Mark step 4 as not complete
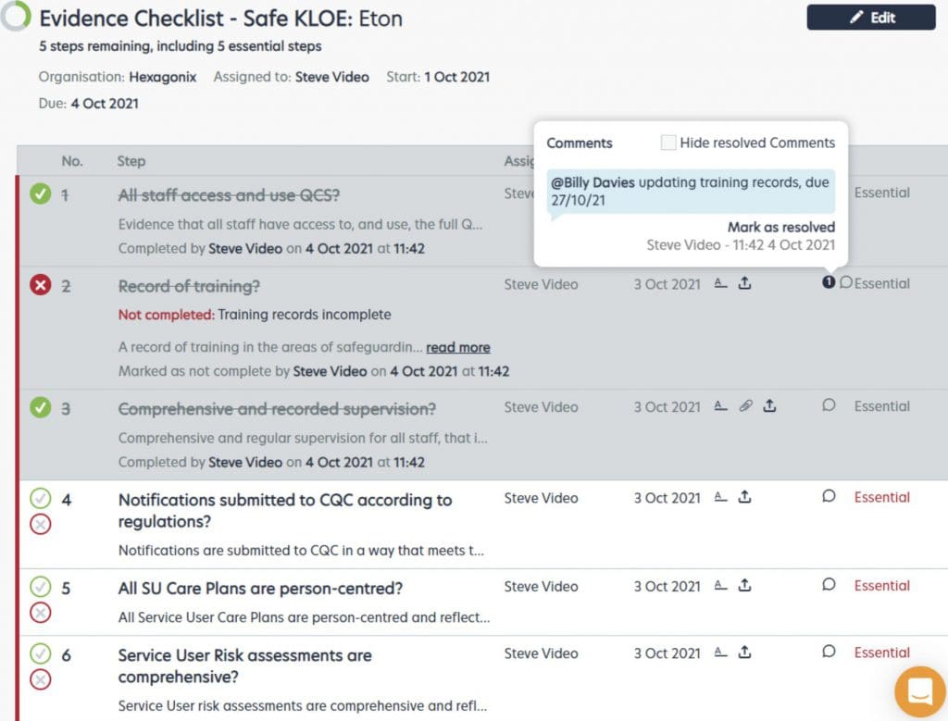Screen dimensions: 948x721 41,524
